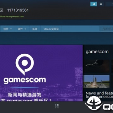Open the 软件 dropdown menu
The height and width of the screenshot is (113, 113).
tap(8, 29)
